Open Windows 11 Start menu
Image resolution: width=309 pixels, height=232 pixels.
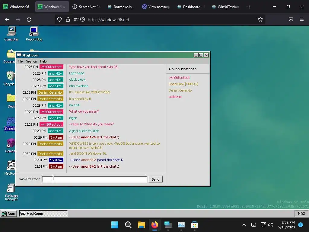pyautogui.click(x=115, y=225)
